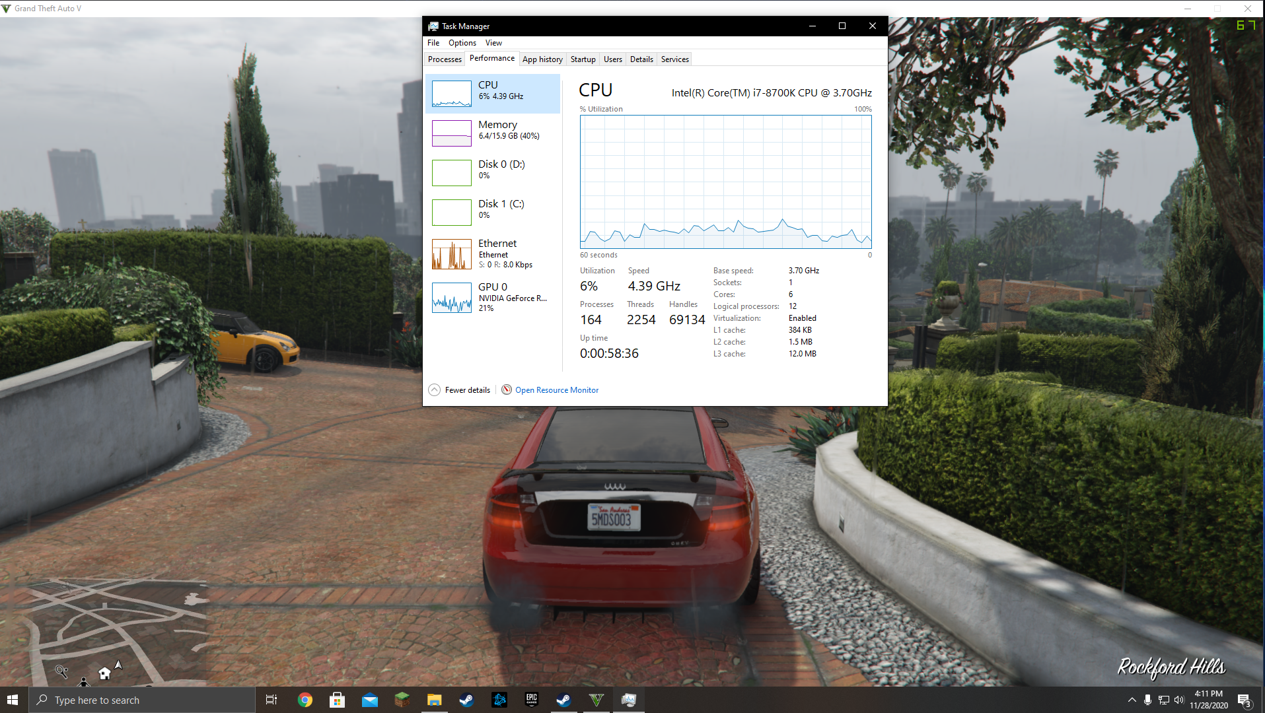Select the Memory performance item
The width and height of the screenshot is (1265, 713).
492,133
